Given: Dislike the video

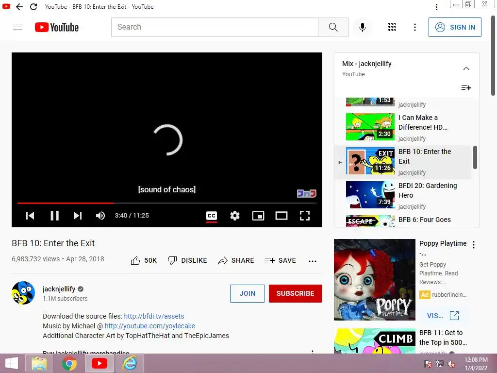Looking at the screenshot, I should [x=187, y=261].
